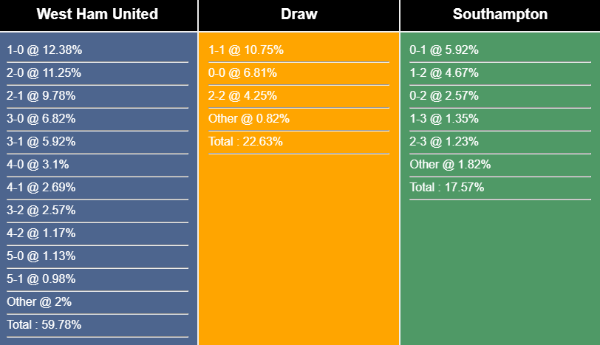Viewport: 600px width, 345px height.
Task: Click the West Ham Total 59.78% row
Action: [44, 324]
